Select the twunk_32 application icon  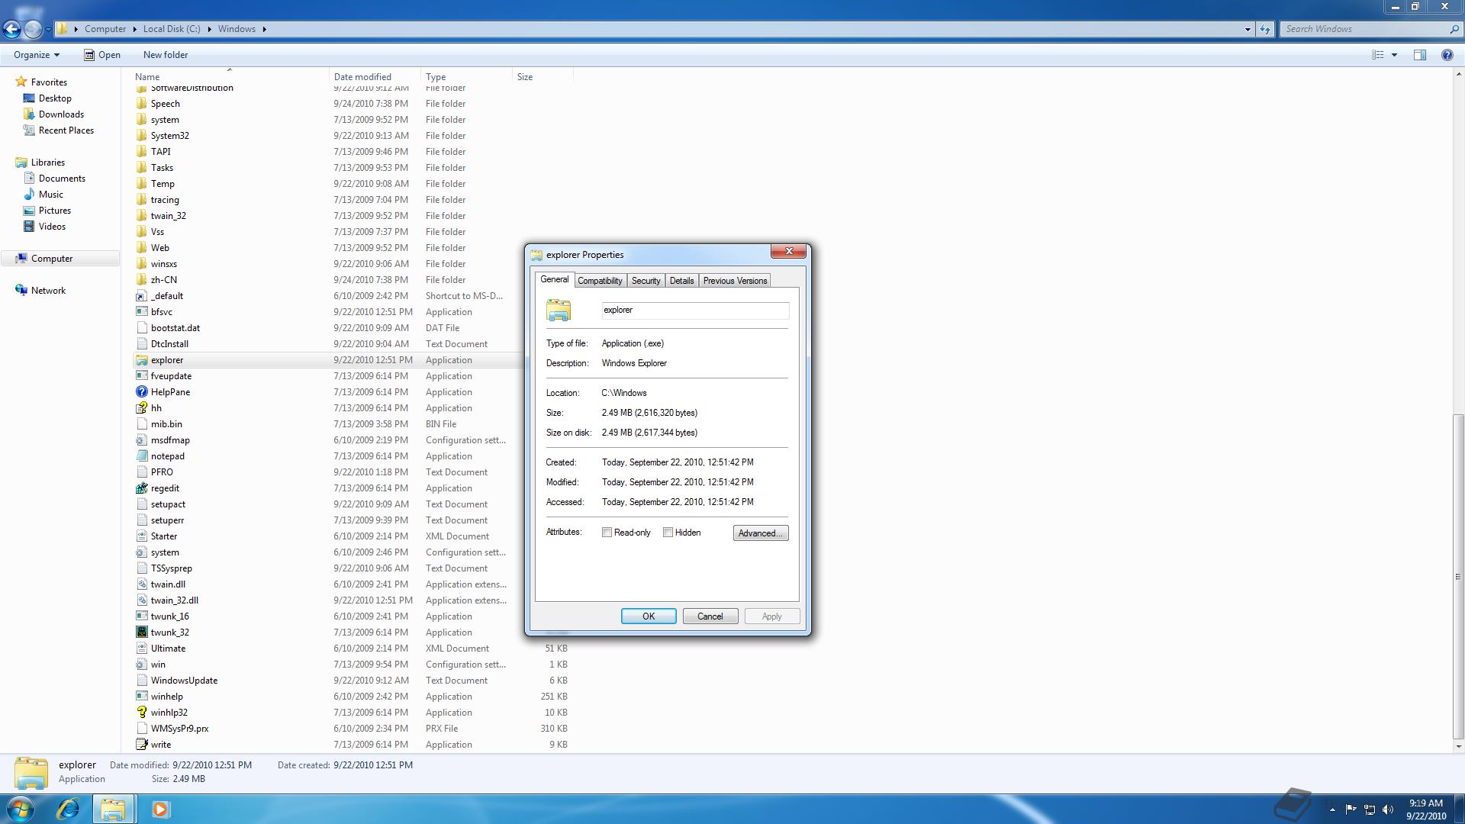(141, 632)
